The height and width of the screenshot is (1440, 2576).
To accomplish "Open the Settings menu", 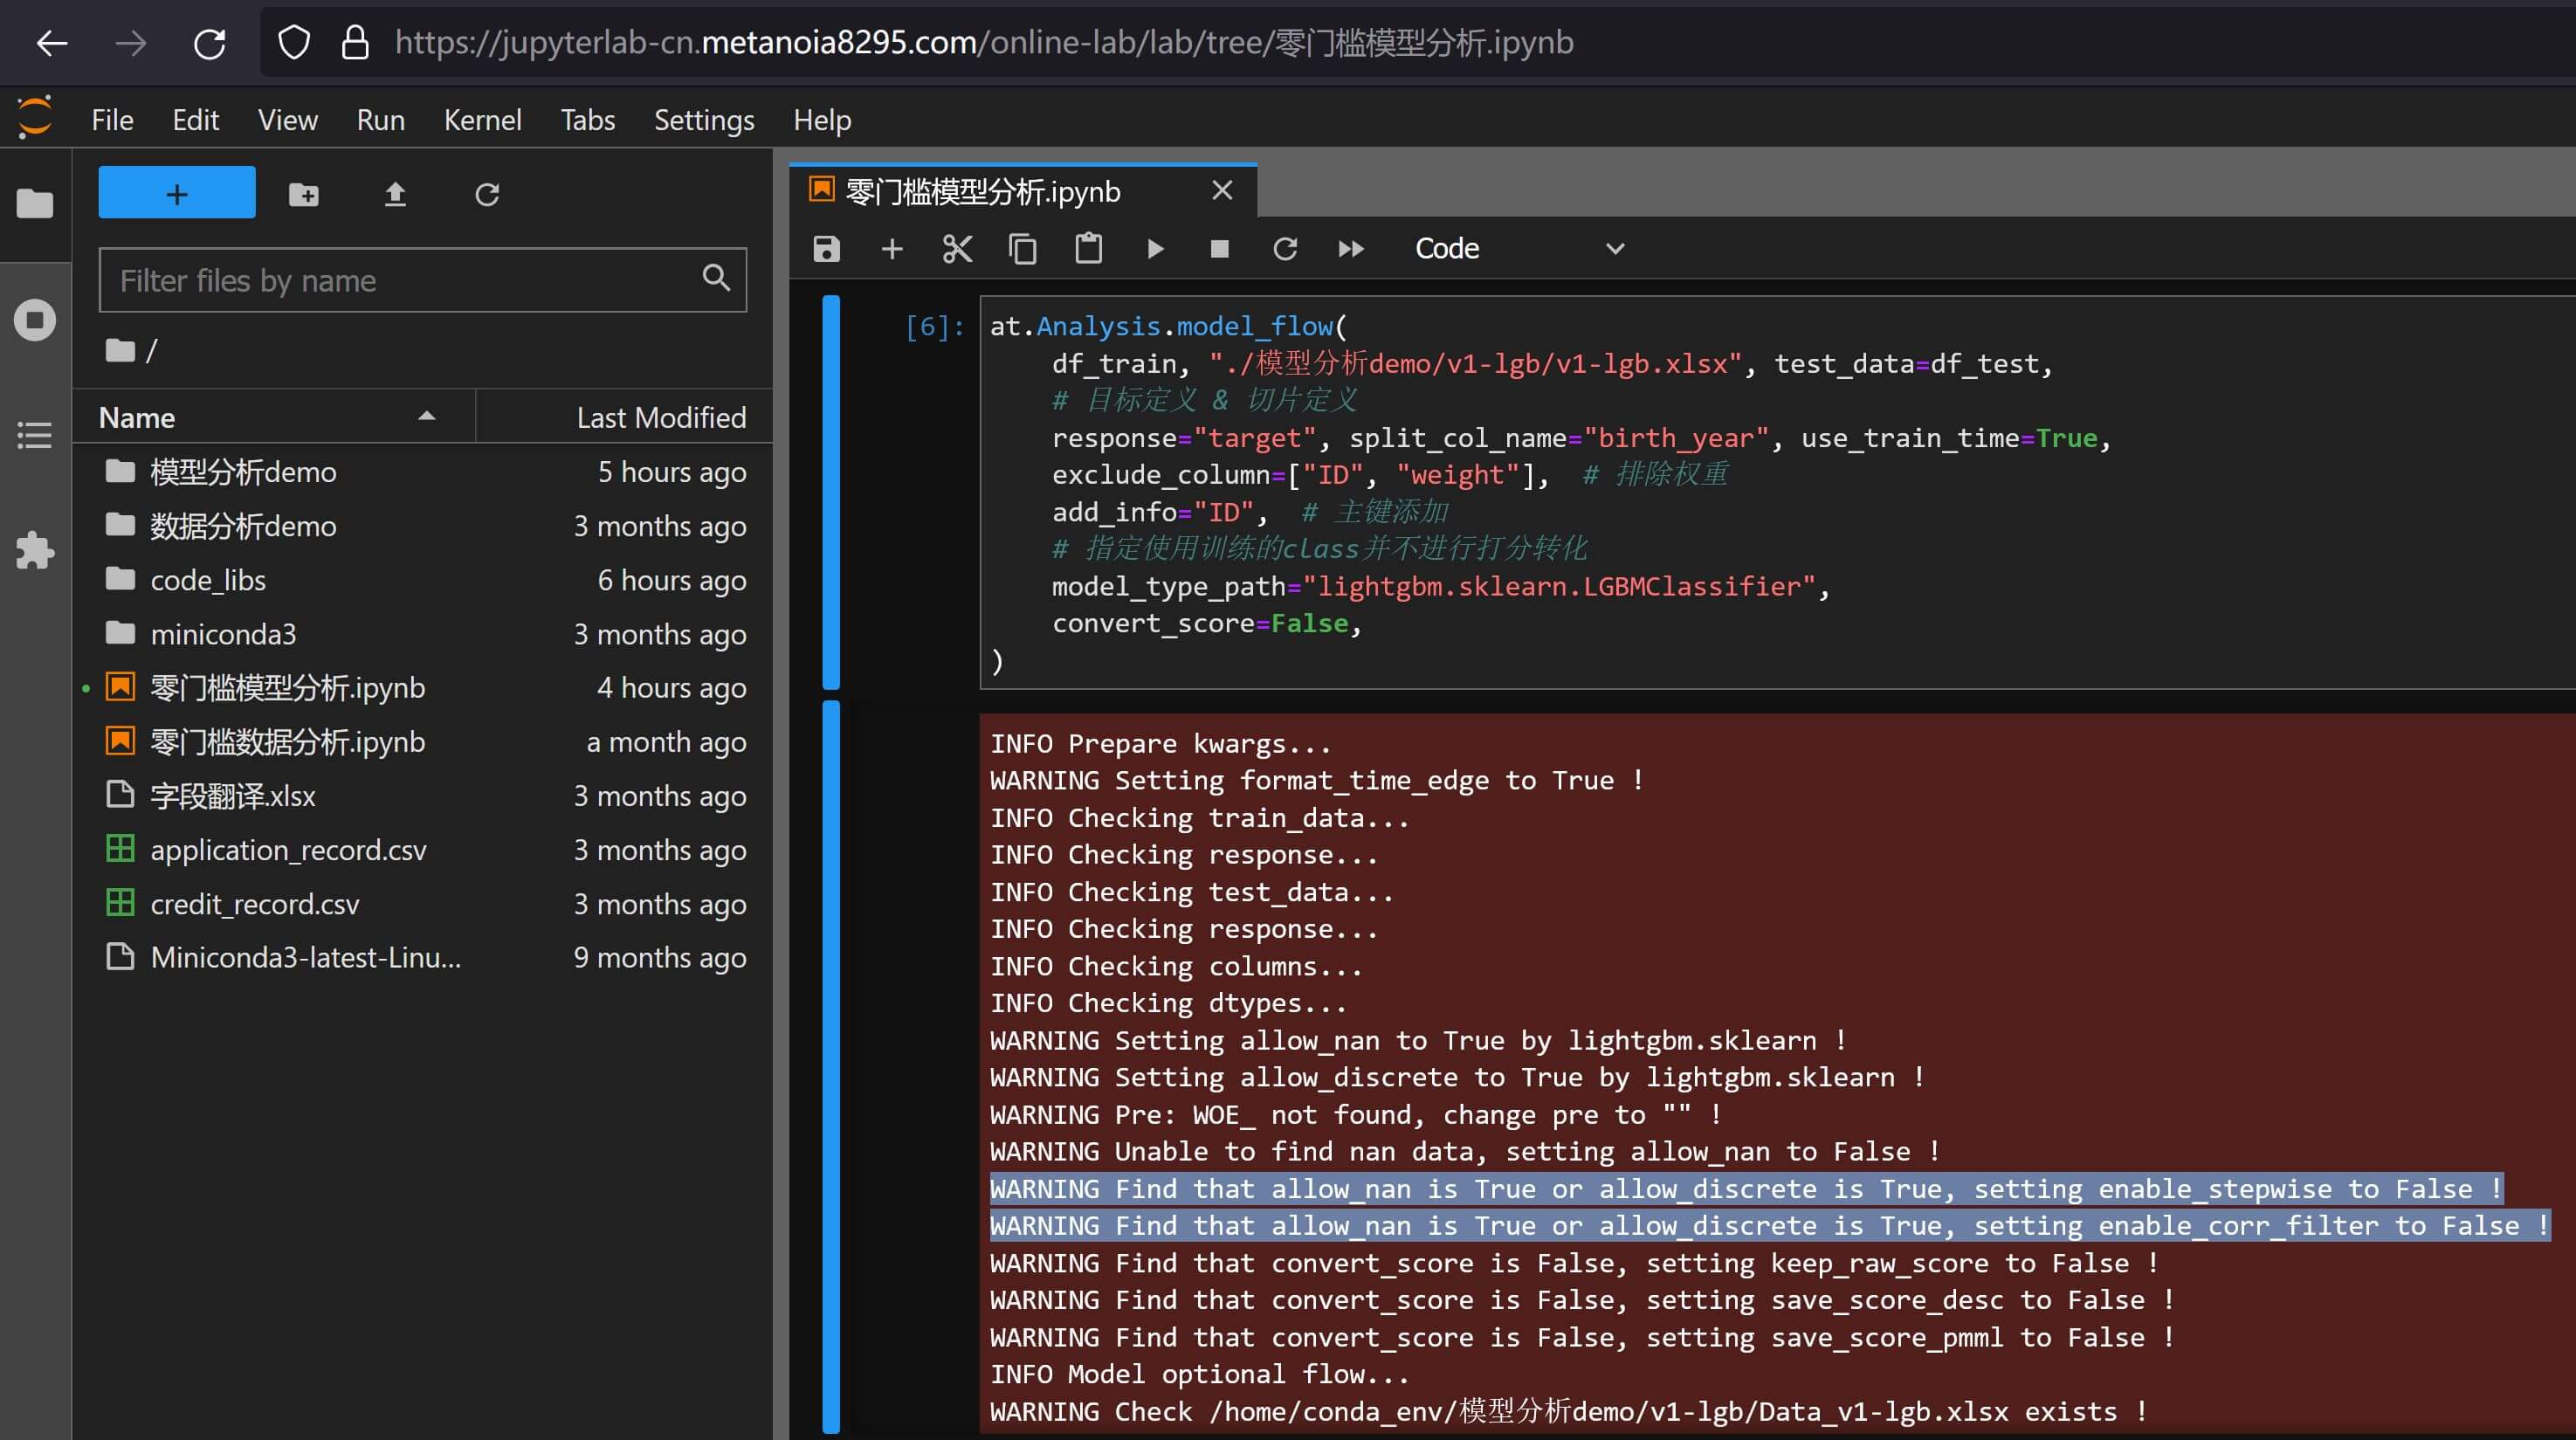I will [x=703, y=120].
